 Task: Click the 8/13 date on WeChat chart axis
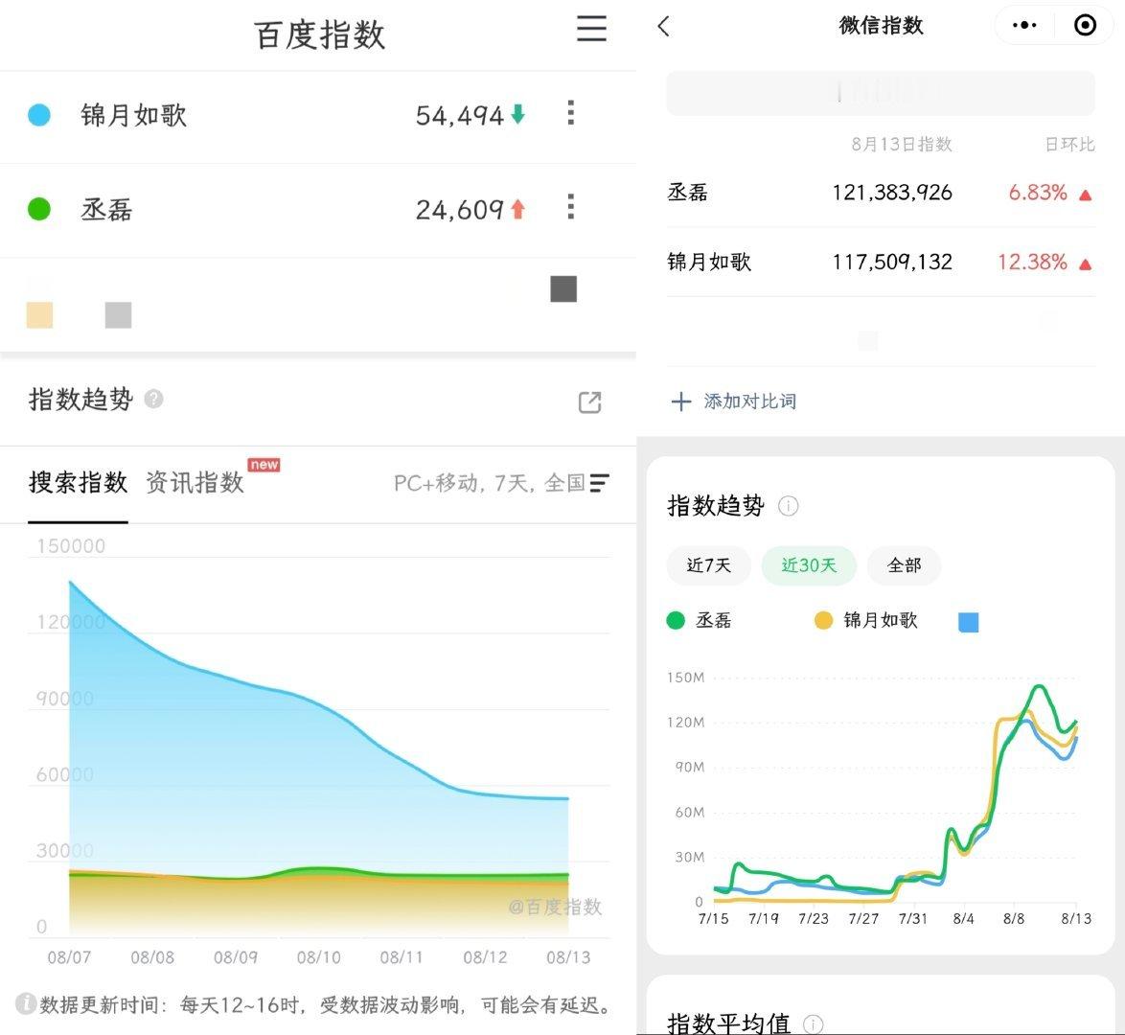tap(1075, 919)
